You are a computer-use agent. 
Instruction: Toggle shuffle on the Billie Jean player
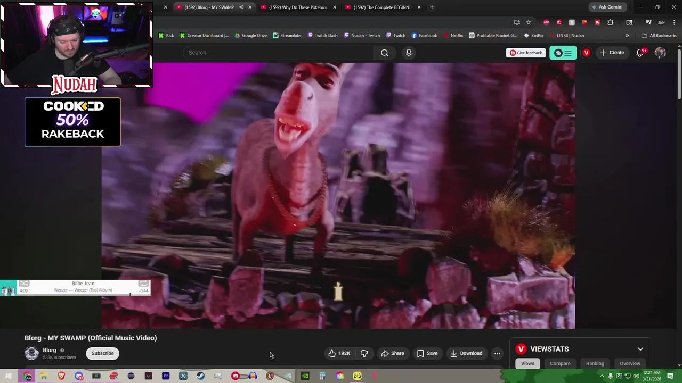(23, 284)
